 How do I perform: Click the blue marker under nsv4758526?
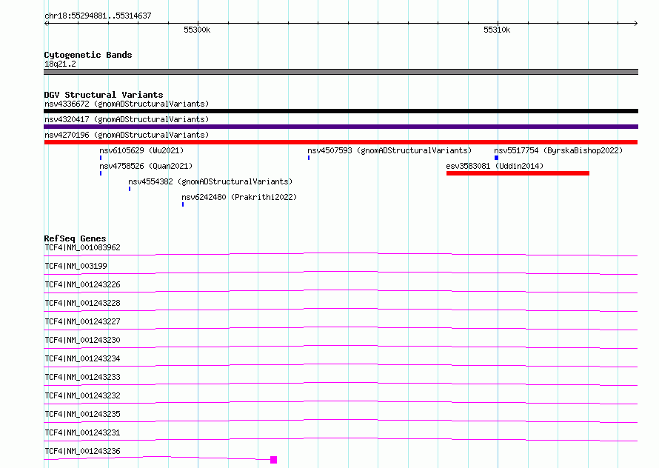[x=101, y=173]
